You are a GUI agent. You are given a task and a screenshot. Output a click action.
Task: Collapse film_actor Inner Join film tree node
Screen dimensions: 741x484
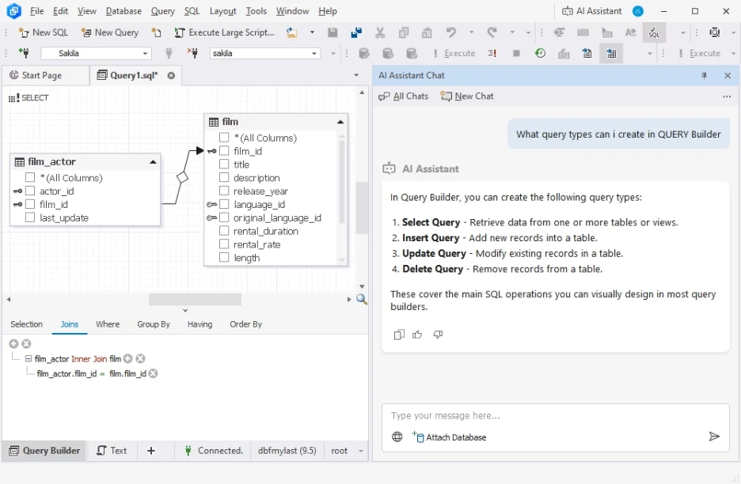(x=28, y=359)
